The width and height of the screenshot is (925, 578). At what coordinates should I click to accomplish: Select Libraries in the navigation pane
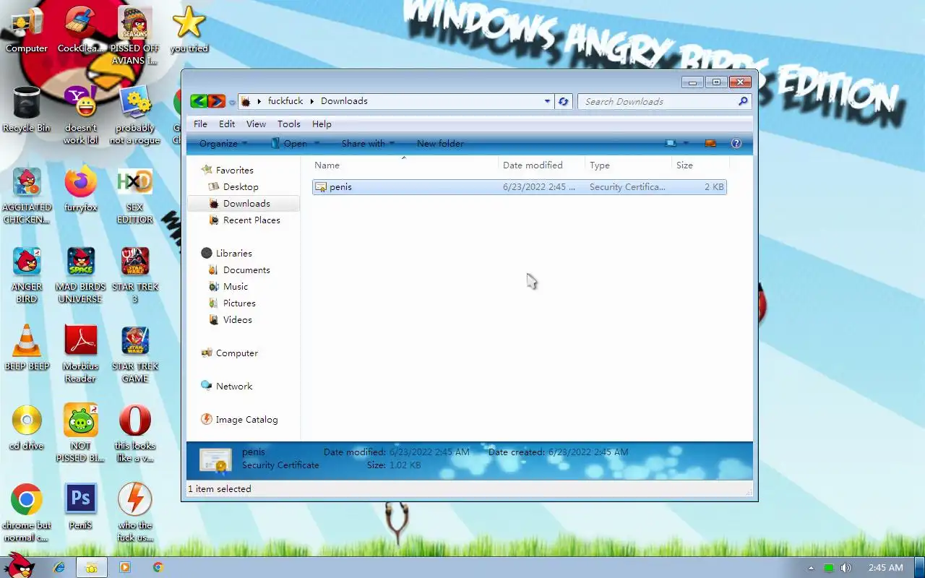pyautogui.click(x=227, y=253)
